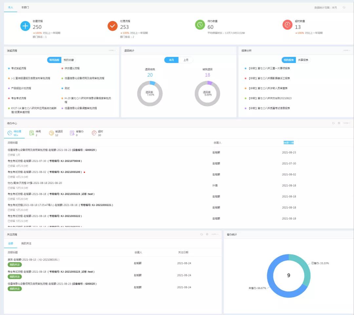Start the 低值信息化设备调整审批流程 workflow
This screenshot has height=315, width=354.
coord(81,108)
